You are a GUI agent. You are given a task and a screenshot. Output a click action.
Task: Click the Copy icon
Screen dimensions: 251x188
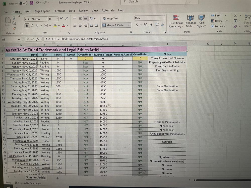[14, 23]
